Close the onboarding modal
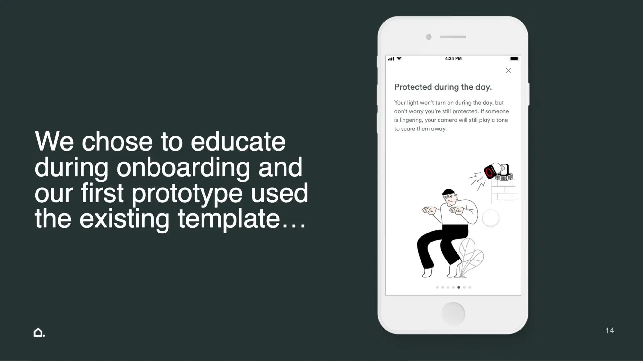 [x=508, y=71]
